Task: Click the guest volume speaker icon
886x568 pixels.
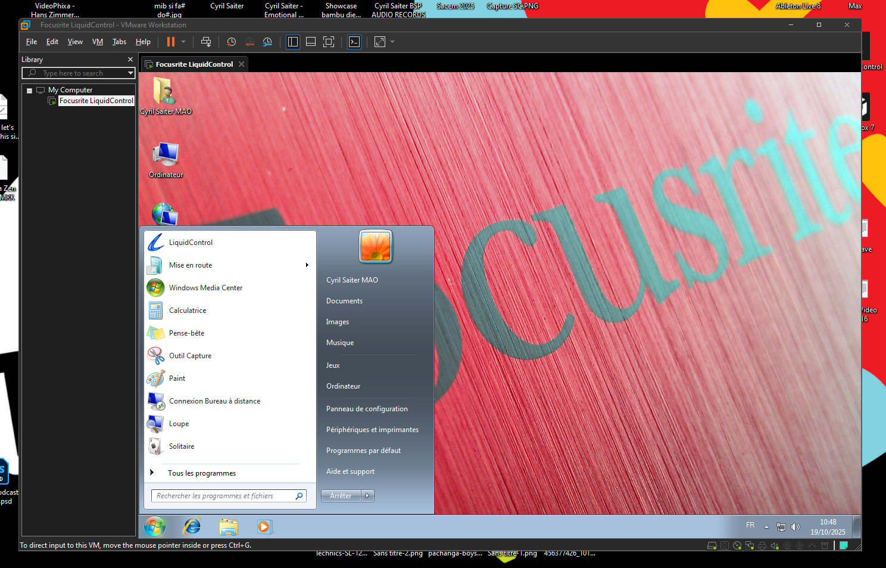Action: 795,527
